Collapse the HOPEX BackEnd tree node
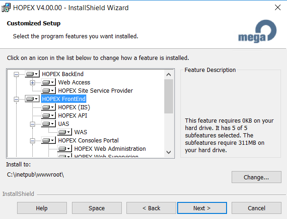The height and width of the screenshot is (219, 287). (x=17, y=74)
